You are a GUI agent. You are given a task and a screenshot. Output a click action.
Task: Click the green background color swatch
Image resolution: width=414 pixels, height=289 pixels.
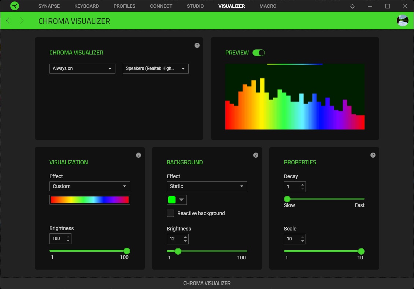(172, 200)
